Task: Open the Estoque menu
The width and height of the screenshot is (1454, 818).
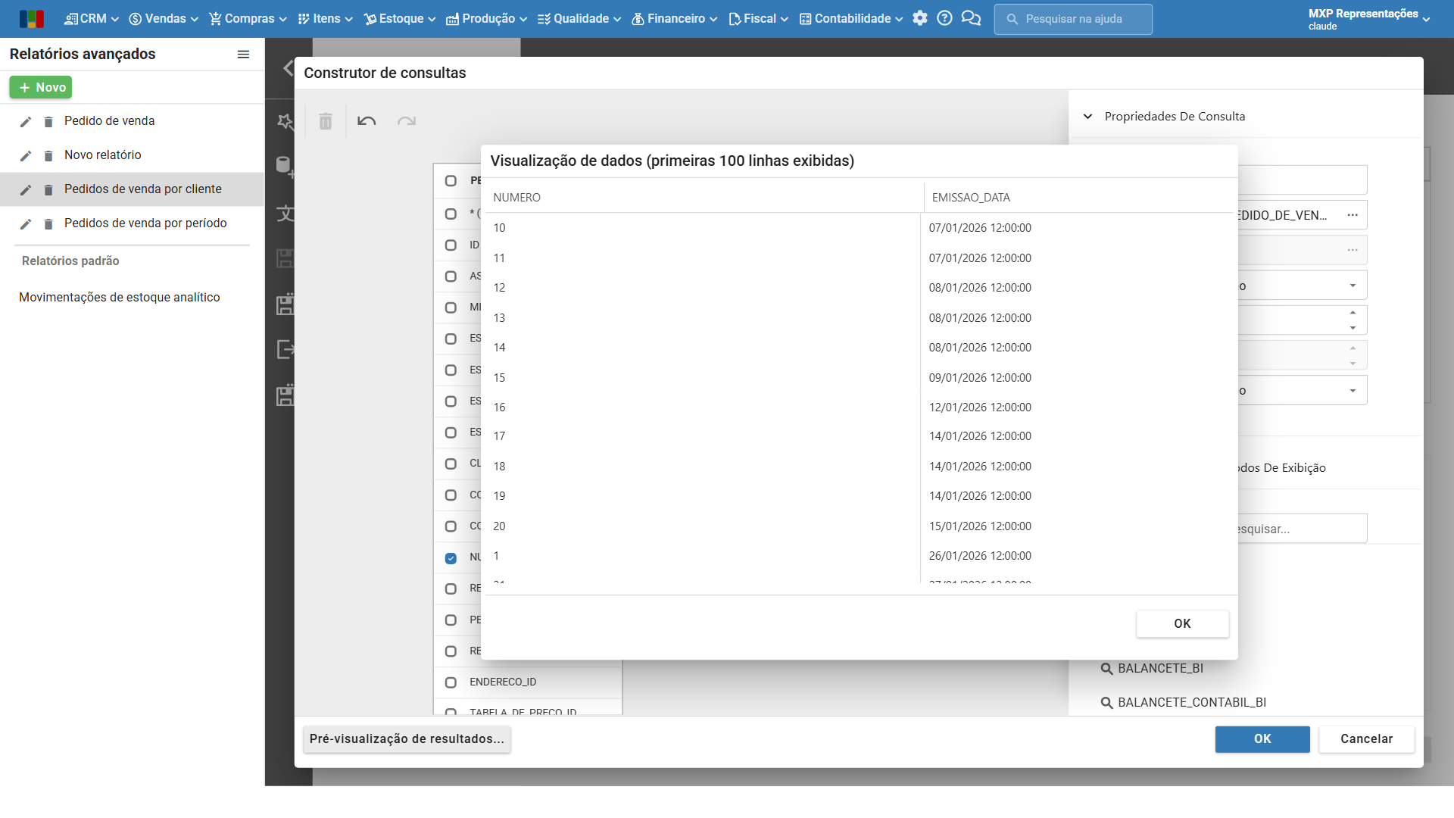Action: pos(400,19)
